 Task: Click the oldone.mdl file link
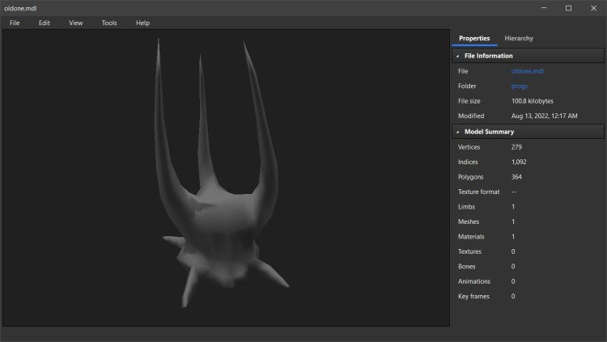tap(528, 71)
